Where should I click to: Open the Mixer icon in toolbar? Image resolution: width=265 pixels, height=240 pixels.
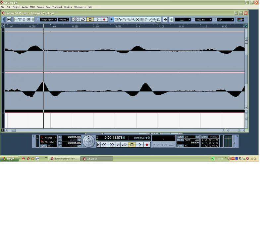(33, 20)
